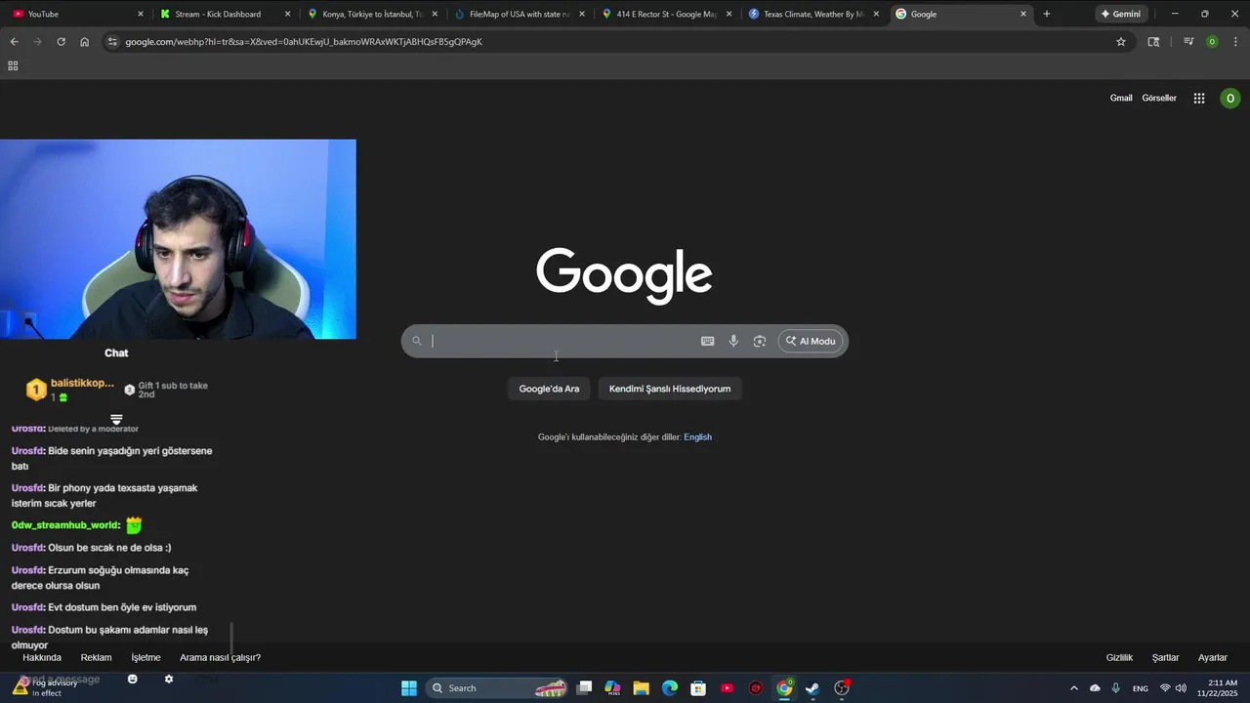Bookmark this page with star icon

[1121, 42]
